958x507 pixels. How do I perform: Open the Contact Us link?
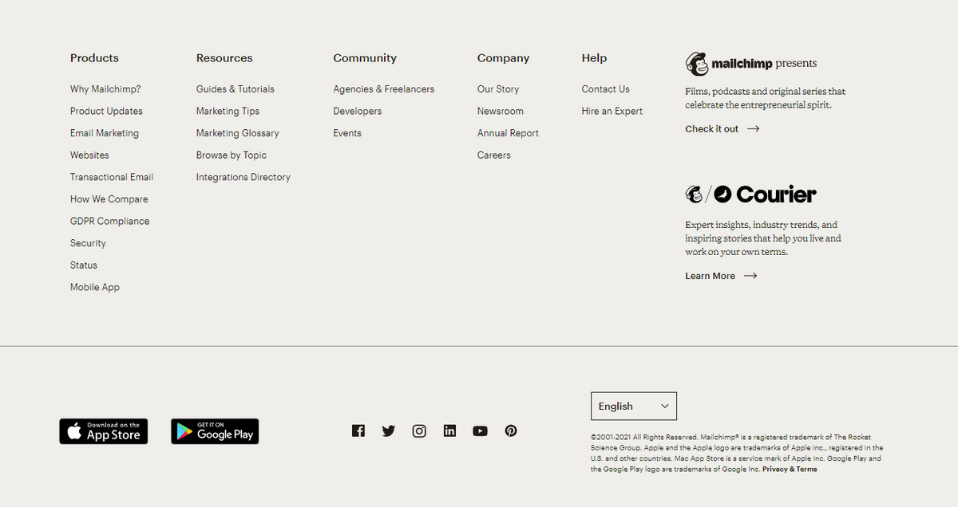click(606, 89)
